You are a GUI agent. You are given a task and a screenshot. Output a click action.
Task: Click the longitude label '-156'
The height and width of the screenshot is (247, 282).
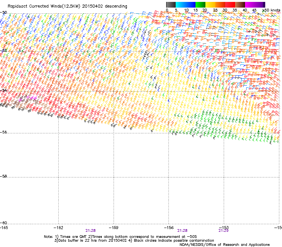[169, 228]
